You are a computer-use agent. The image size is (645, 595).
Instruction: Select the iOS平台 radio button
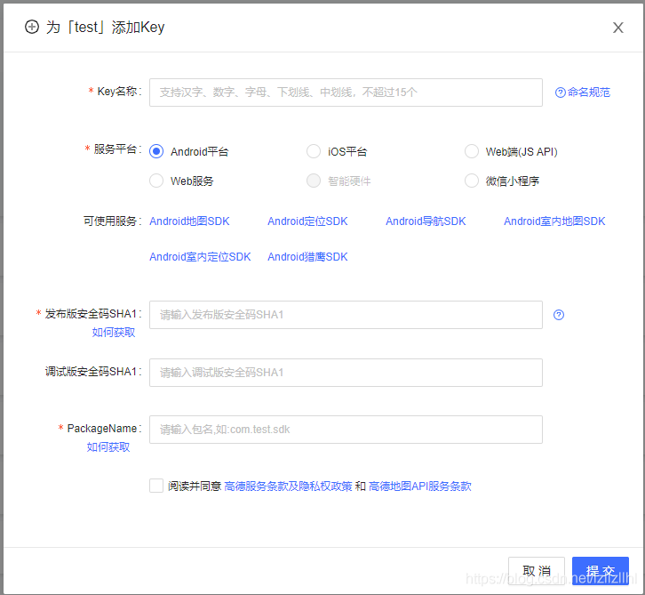point(314,151)
